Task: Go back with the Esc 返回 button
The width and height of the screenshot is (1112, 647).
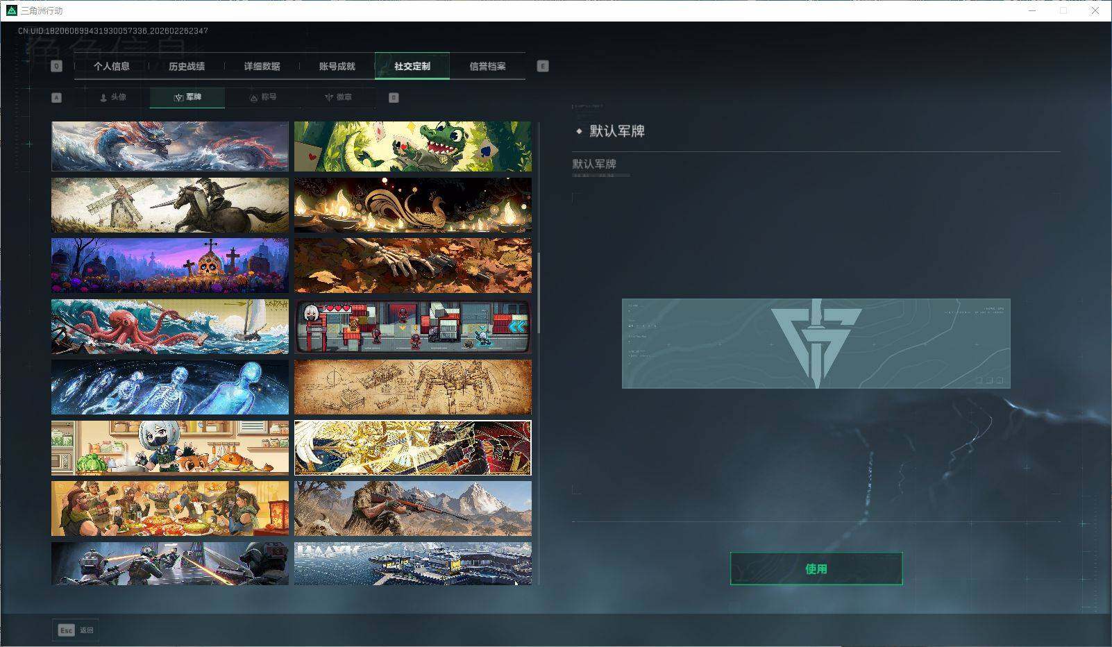Action: (x=76, y=630)
